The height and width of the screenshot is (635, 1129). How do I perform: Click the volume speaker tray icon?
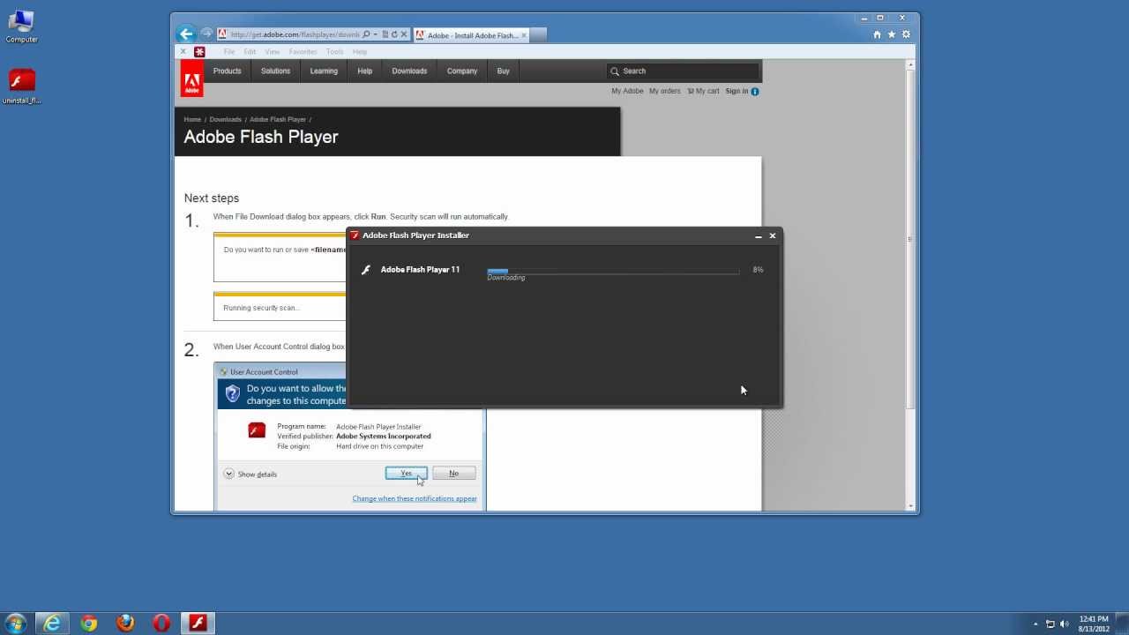pyautogui.click(x=1065, y=624)
